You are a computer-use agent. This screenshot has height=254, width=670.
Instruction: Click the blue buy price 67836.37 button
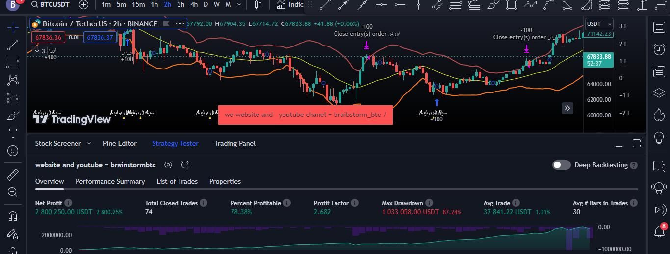[100, 37]
